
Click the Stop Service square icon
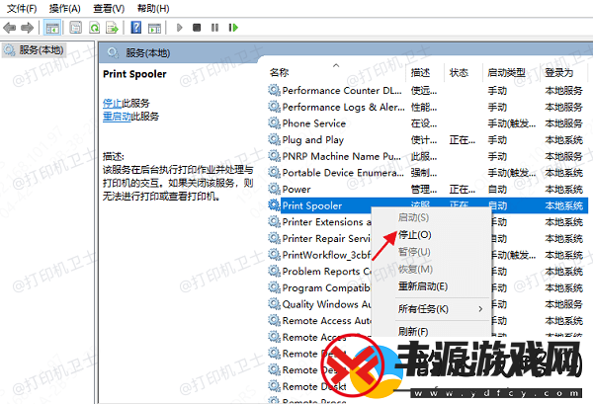coord(197,28)
